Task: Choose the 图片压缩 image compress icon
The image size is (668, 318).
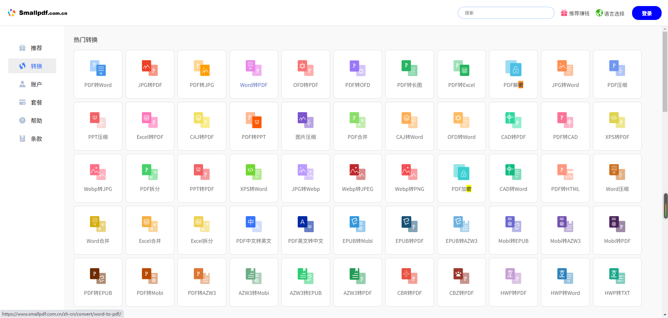Action: tap(306, 120)
